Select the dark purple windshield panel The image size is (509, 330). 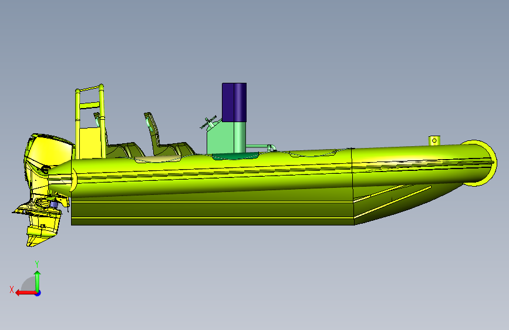[x=234, y=102]
